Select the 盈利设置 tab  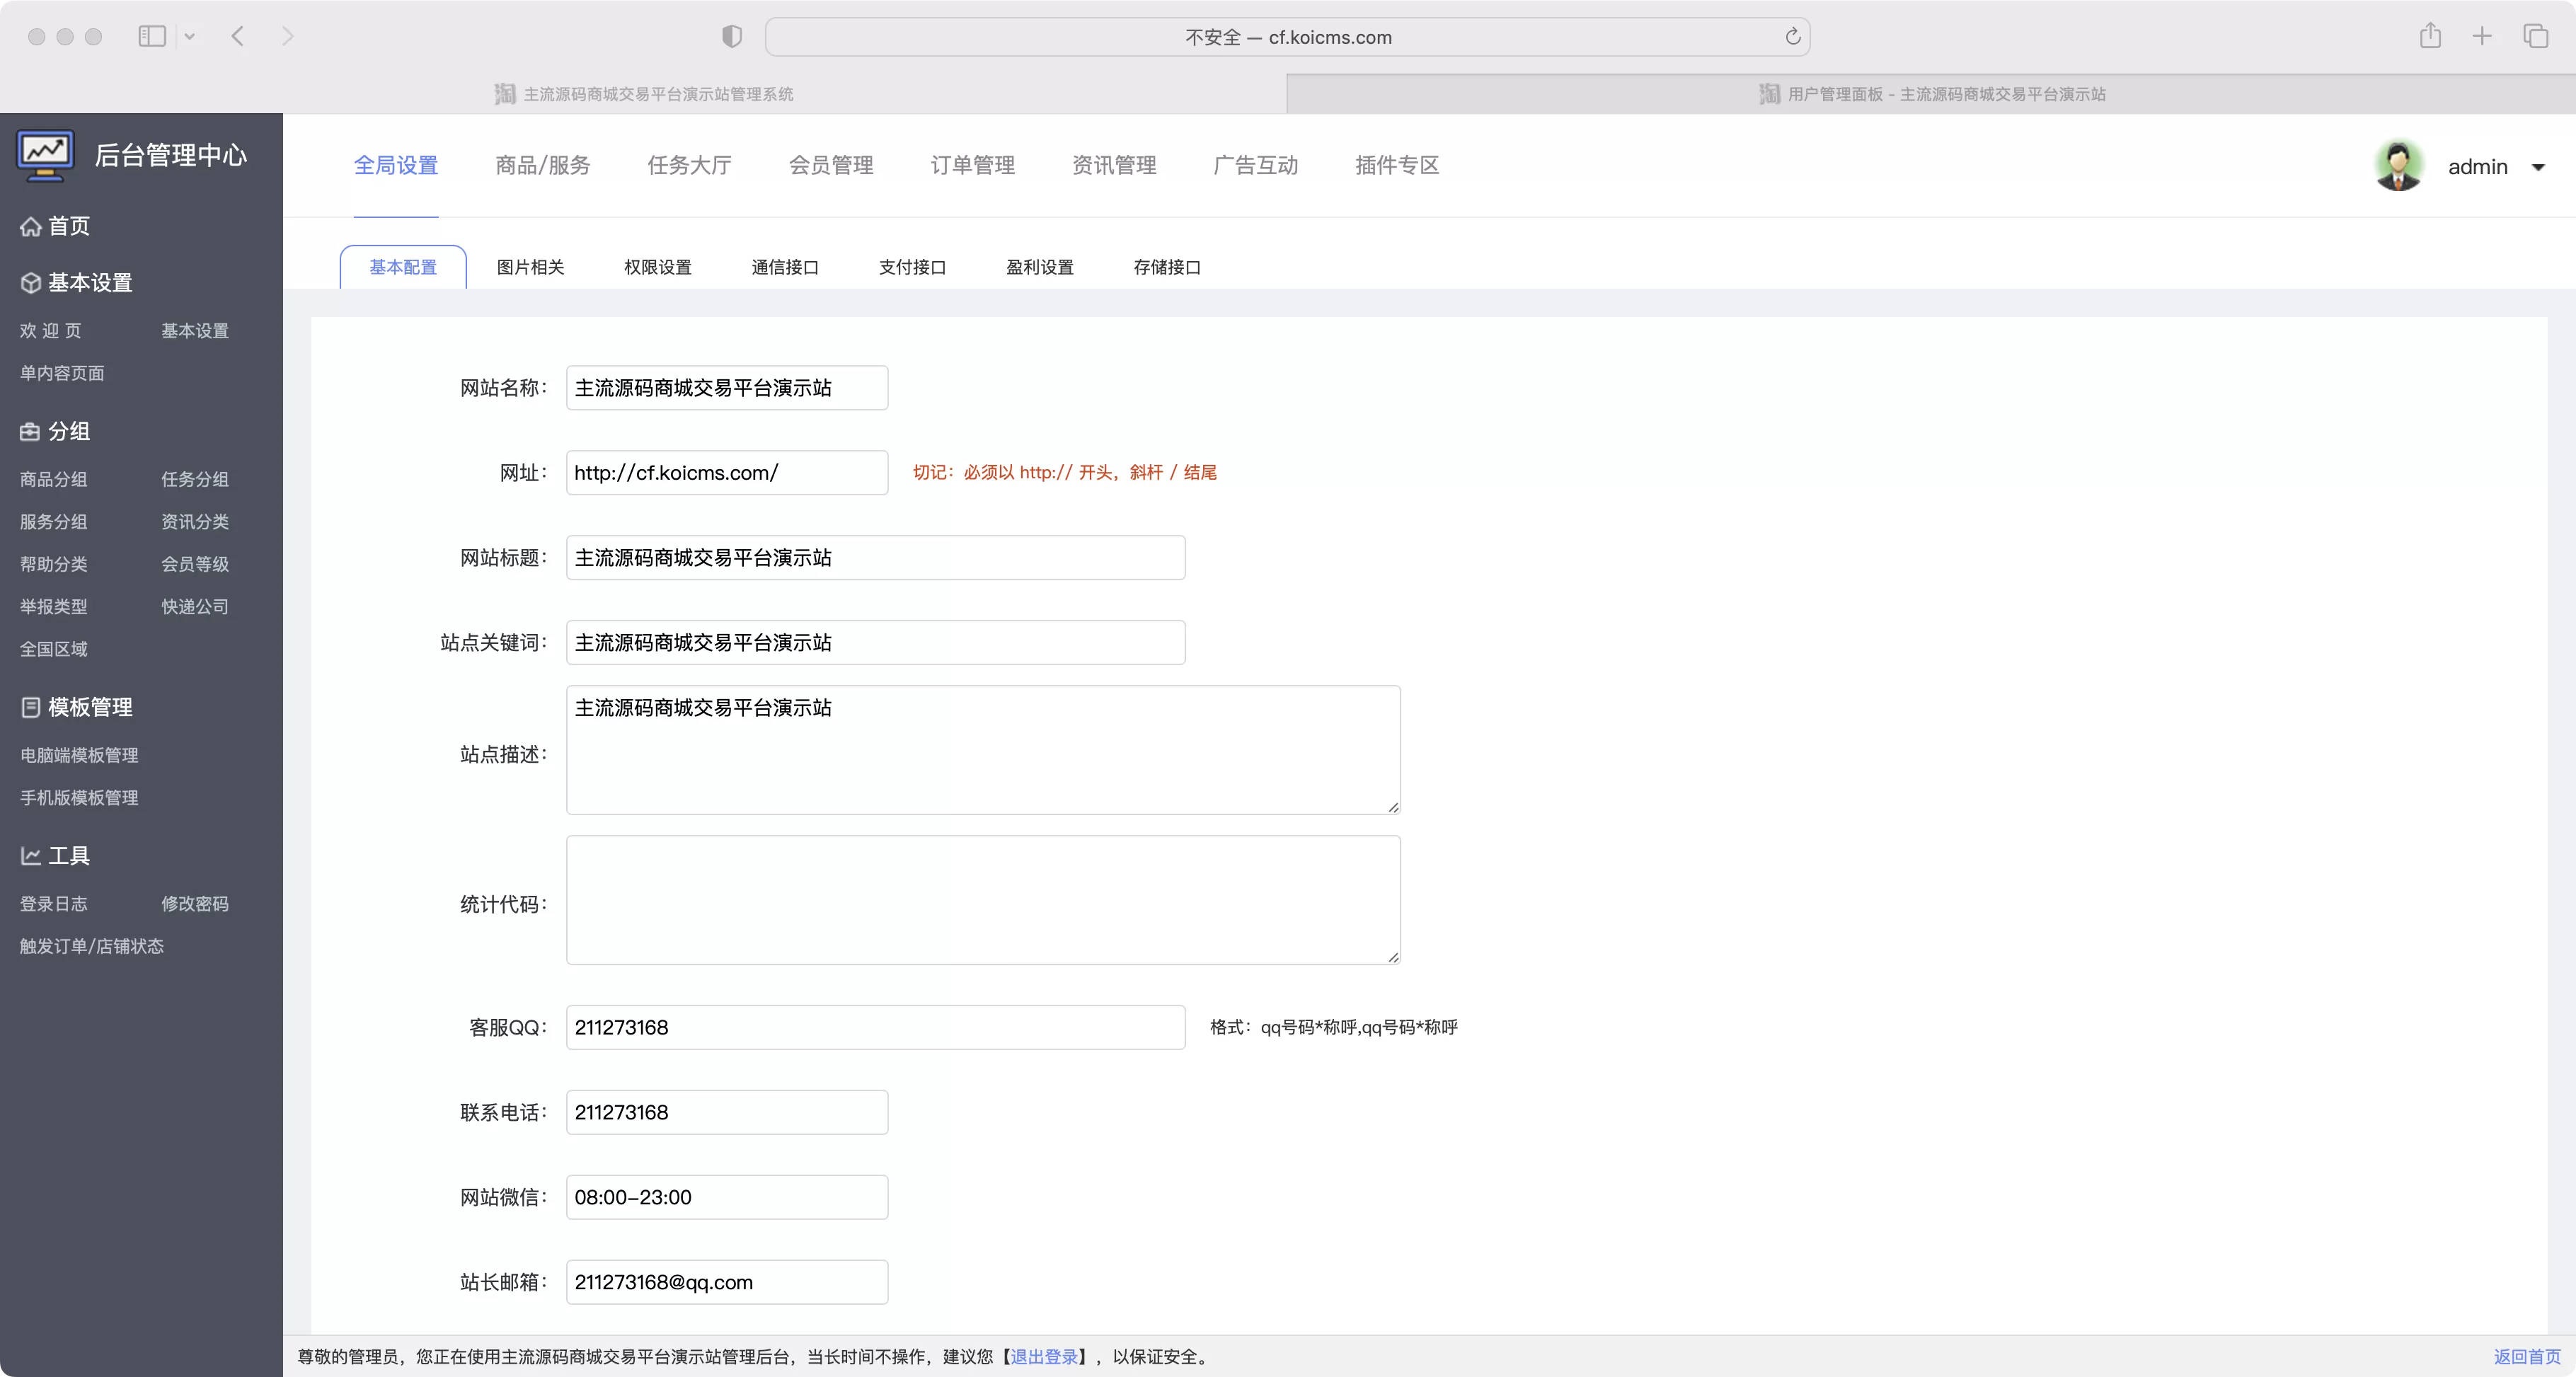pyautogui.click(x=1040, y=267)
